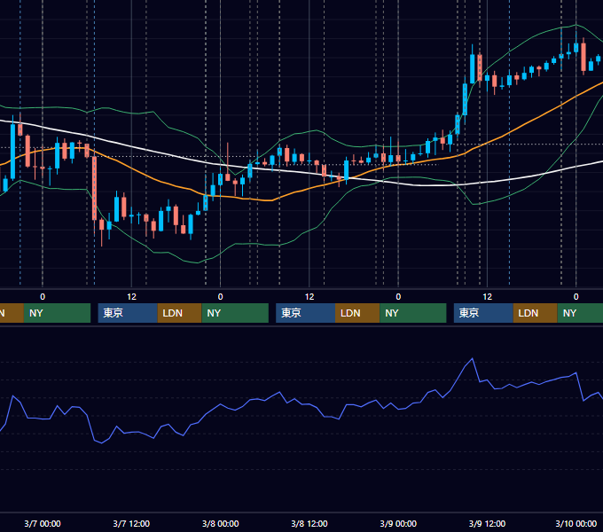Select the LDN session block on 3/8
Image resolution: width=603 pixels, height=532 pixels.
(x=357, y=313)
